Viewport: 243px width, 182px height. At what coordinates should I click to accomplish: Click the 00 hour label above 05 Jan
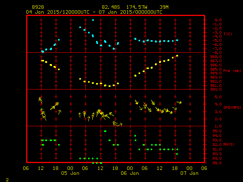coord(70,168)
